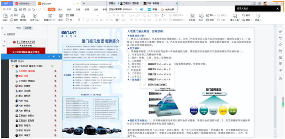Collapse the 封面目录 section triangle

click(5, 35)
